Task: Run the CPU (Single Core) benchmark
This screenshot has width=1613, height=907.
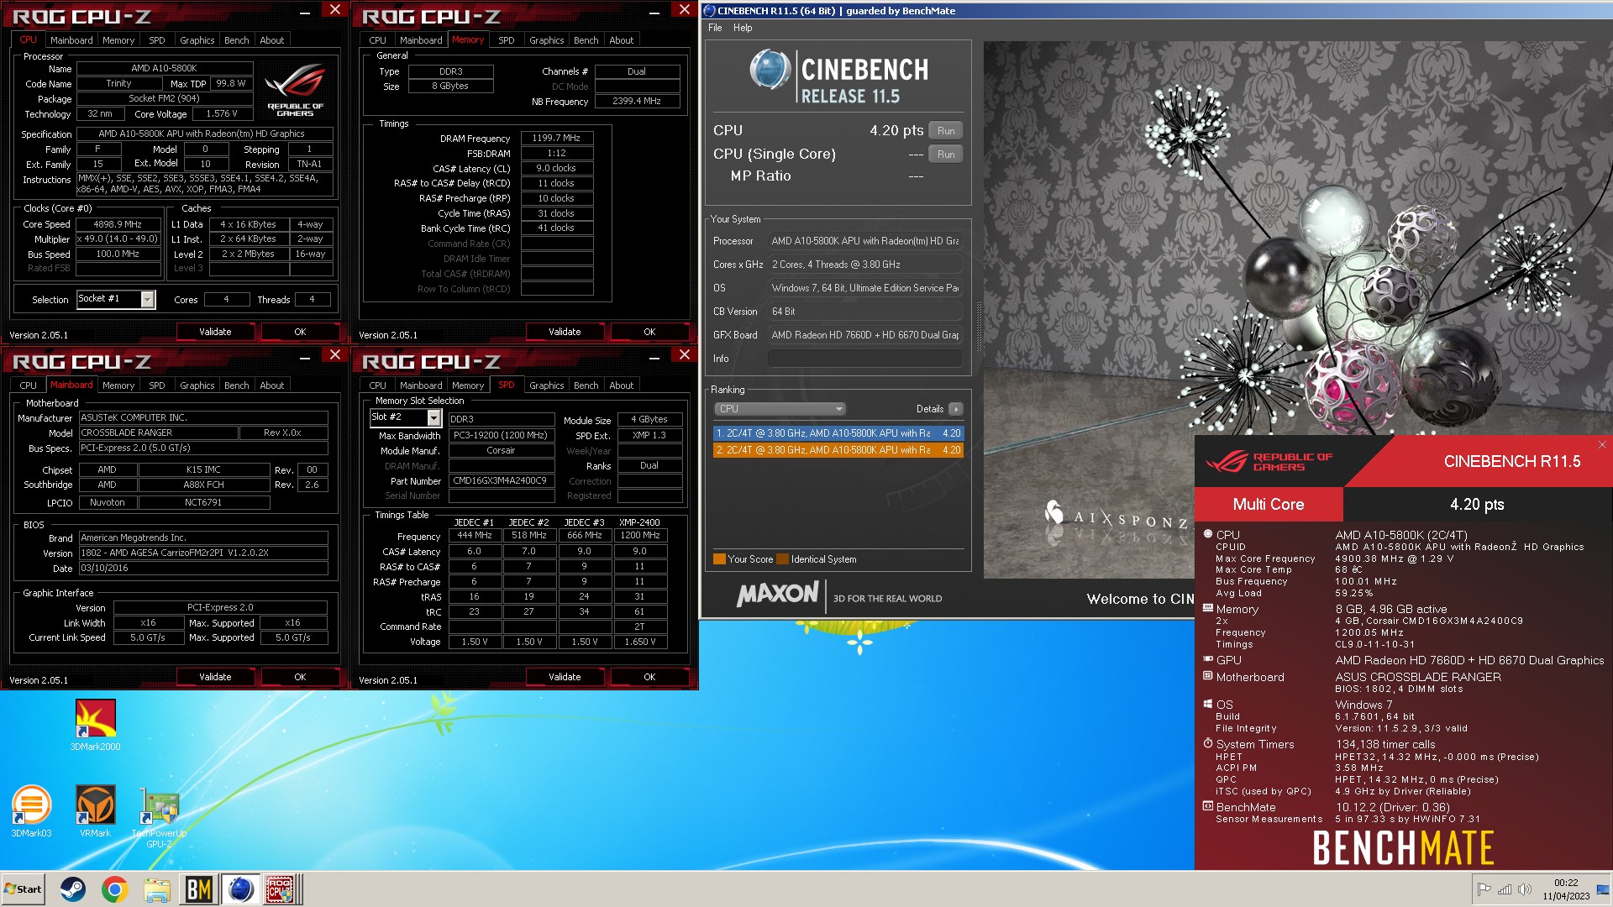Action: click(946, 155)
